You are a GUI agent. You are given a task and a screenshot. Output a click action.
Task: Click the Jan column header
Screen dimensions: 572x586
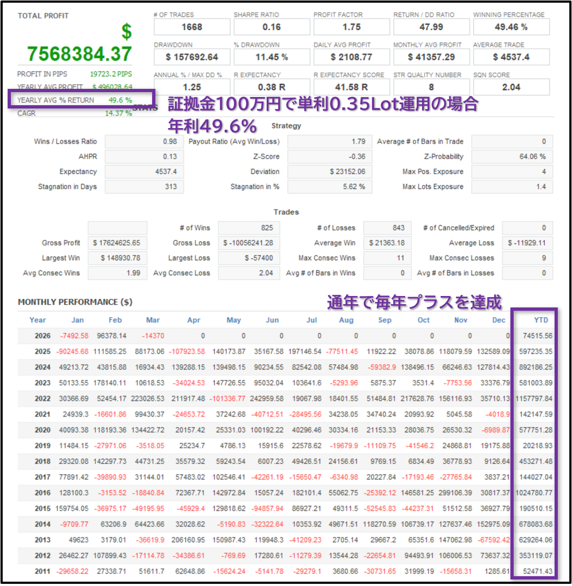click(x=77, y=321)
